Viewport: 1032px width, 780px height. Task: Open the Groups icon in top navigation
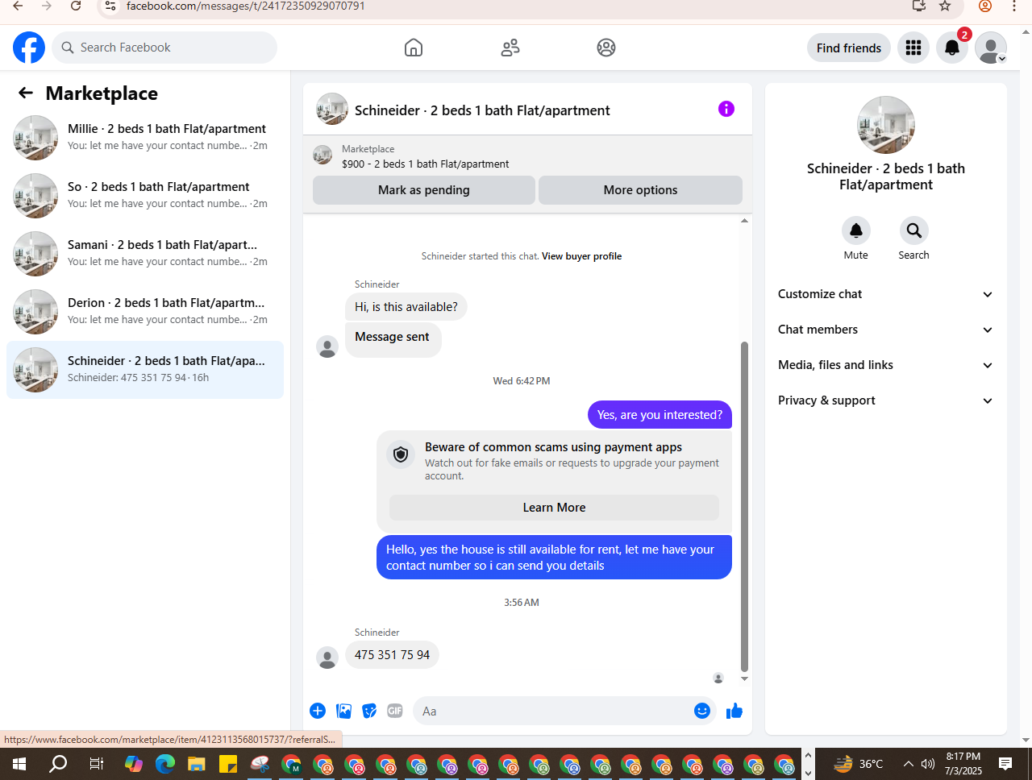click(x=606, y=48)
